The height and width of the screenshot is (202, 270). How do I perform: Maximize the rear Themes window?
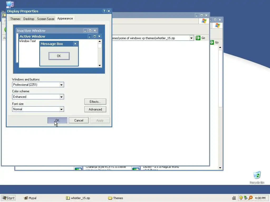pyautogui.click(x=215, y=20)
